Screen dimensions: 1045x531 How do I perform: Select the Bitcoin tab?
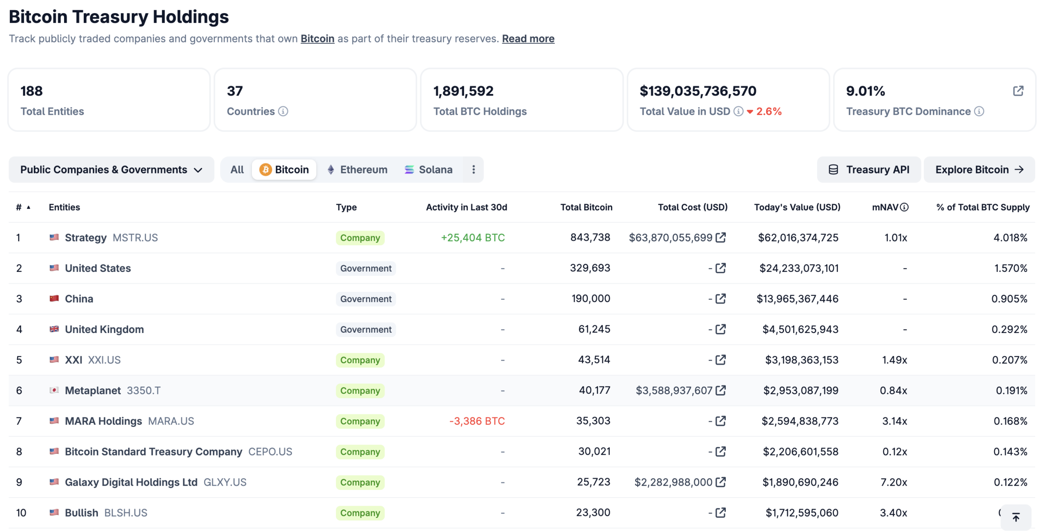click(284, 169)
